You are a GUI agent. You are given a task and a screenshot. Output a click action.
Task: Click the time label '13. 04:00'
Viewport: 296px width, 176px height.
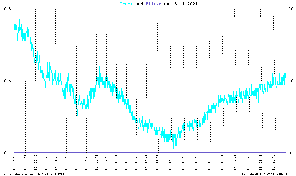click(56, 162)
